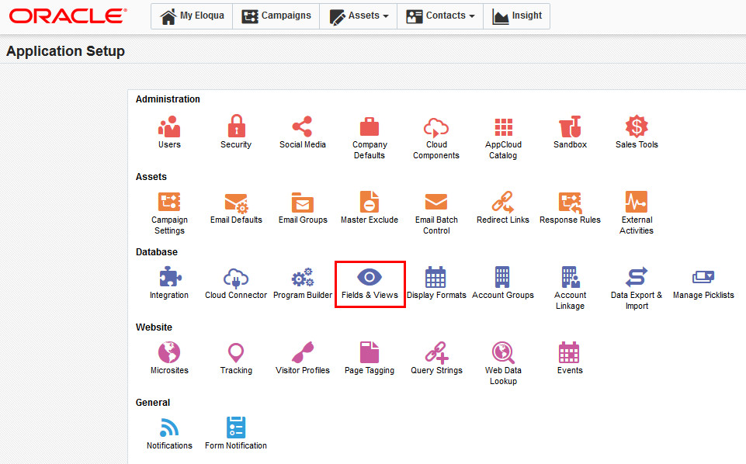This screenshot has height=464, width=746.
Task: Open Cloud Components icon
Action: pyautogui.click(x=436, y=127)
